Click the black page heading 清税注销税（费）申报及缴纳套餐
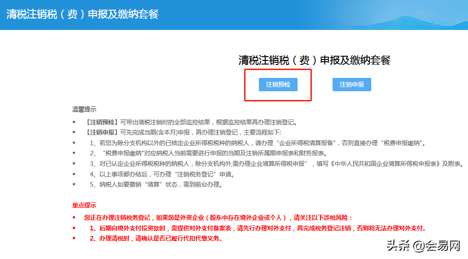 [x=314, y=60]
